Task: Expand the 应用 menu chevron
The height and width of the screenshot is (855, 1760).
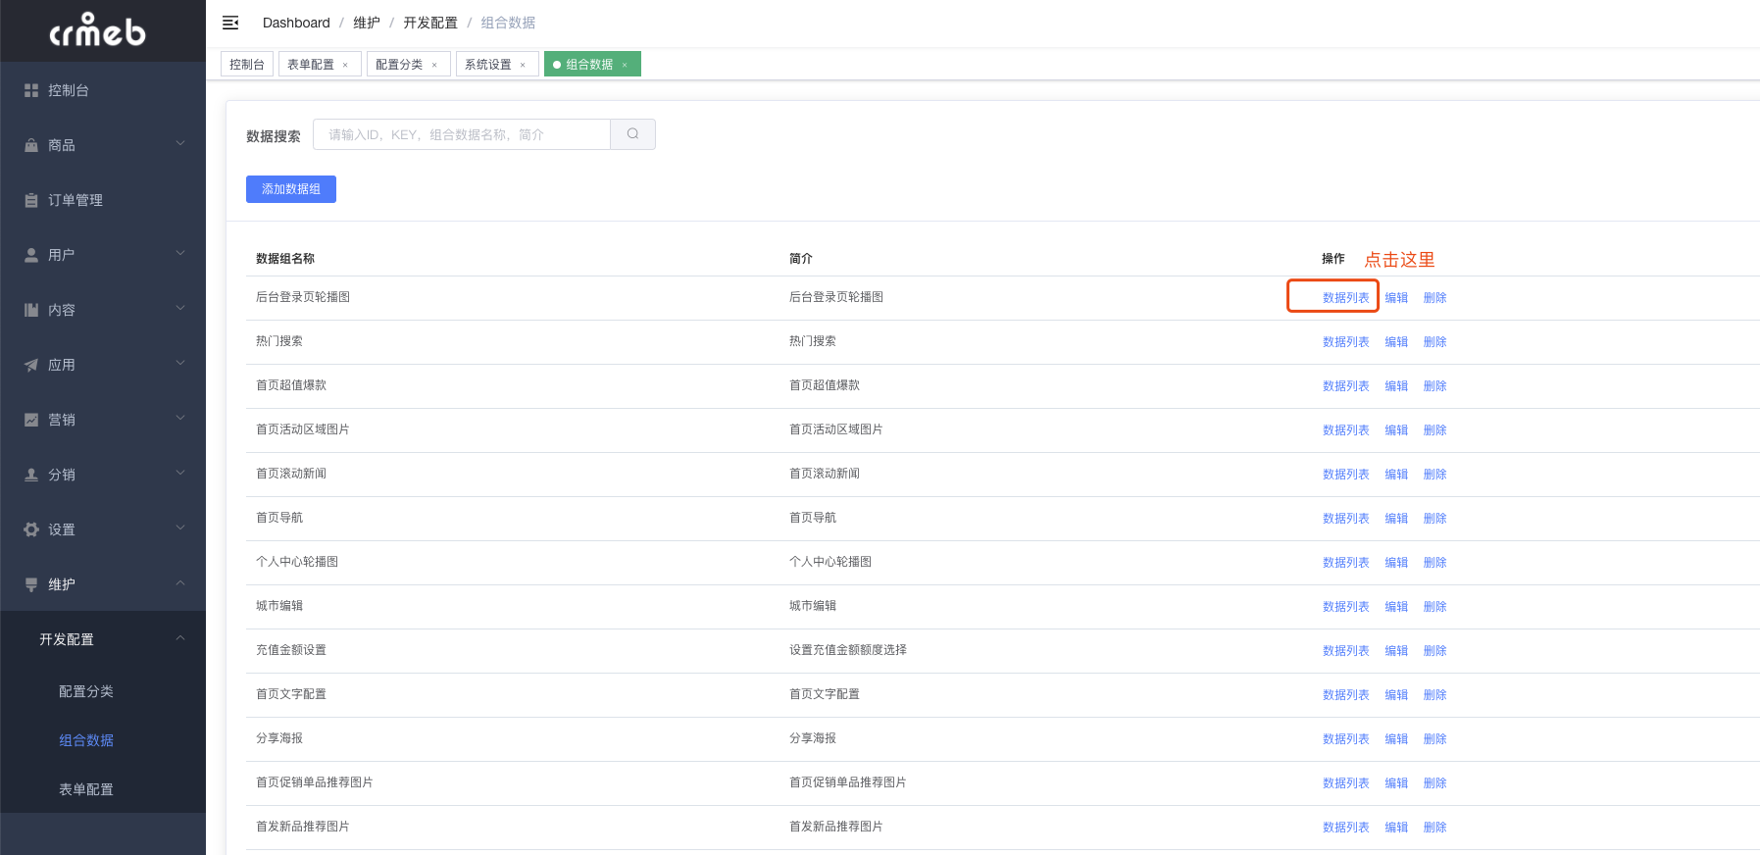Action: click(x=180, y=364)
